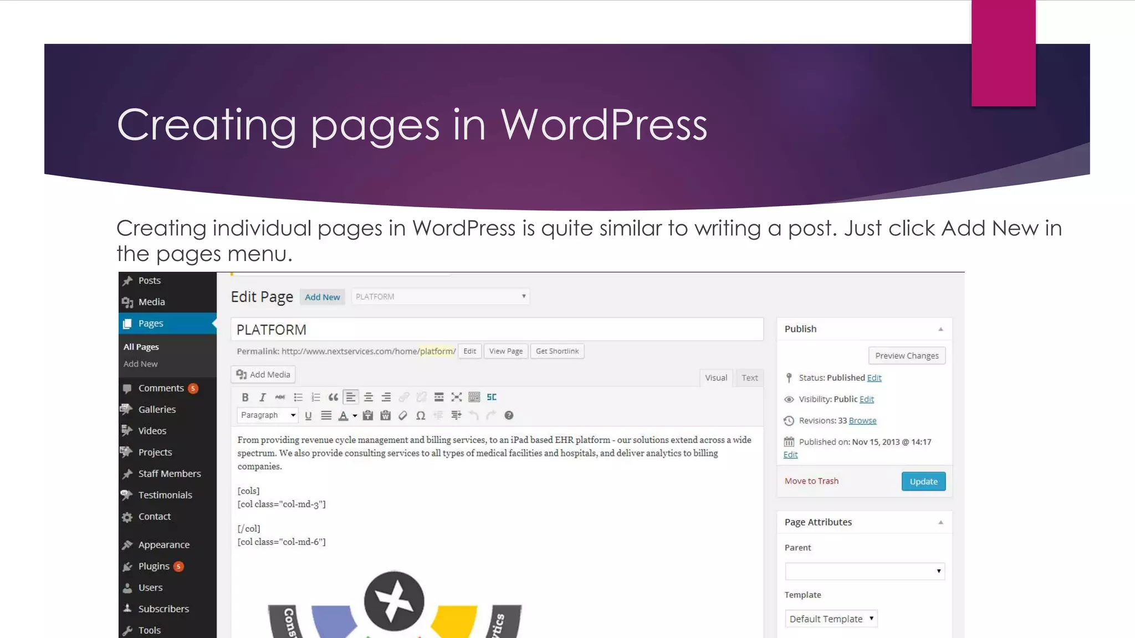Choose Add New under Pages submenu
The width and height of the screenshot is (1135, 638).
(x=141, y=364)
